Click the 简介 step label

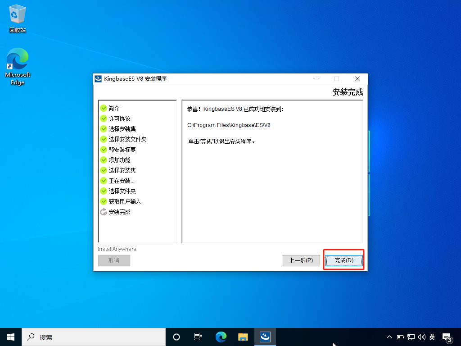click(x=114, y=108)
